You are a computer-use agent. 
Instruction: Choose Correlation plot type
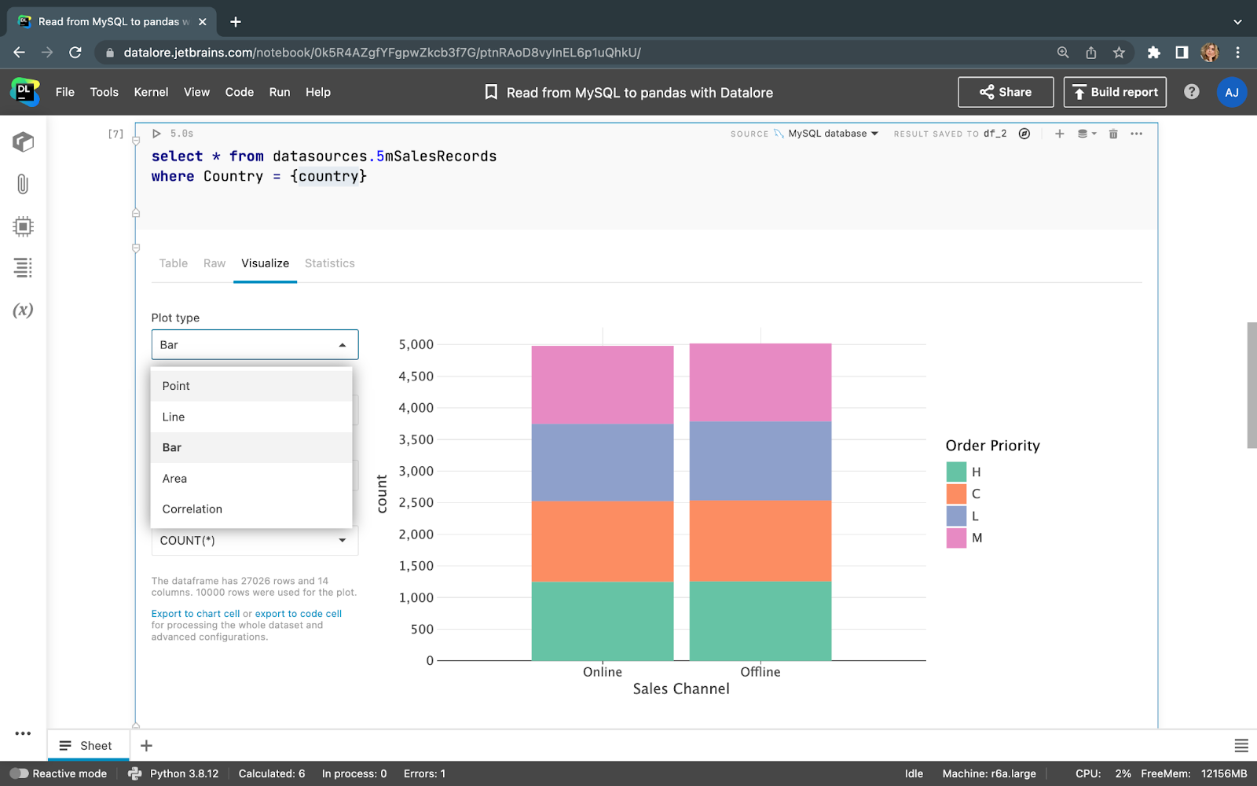pos(251,509)
